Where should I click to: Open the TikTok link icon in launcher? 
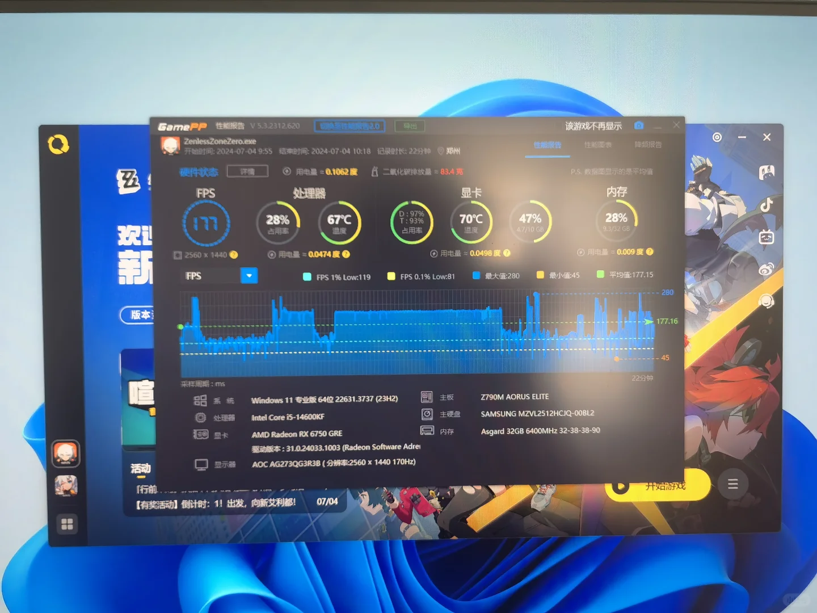coord(767,204)
